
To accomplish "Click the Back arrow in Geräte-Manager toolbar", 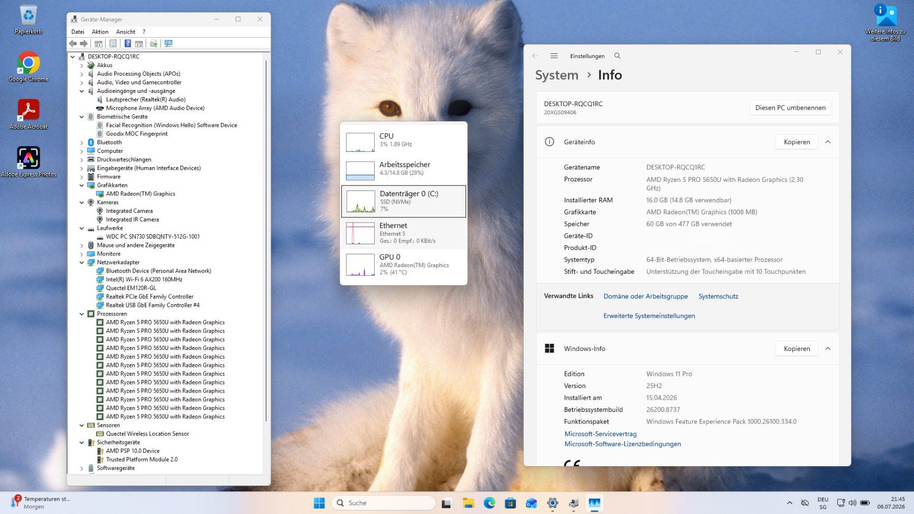I will click(x=73, y=44).
